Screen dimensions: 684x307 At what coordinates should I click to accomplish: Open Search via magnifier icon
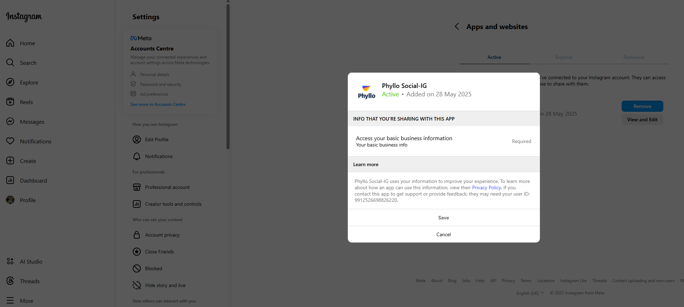[10, 63]
